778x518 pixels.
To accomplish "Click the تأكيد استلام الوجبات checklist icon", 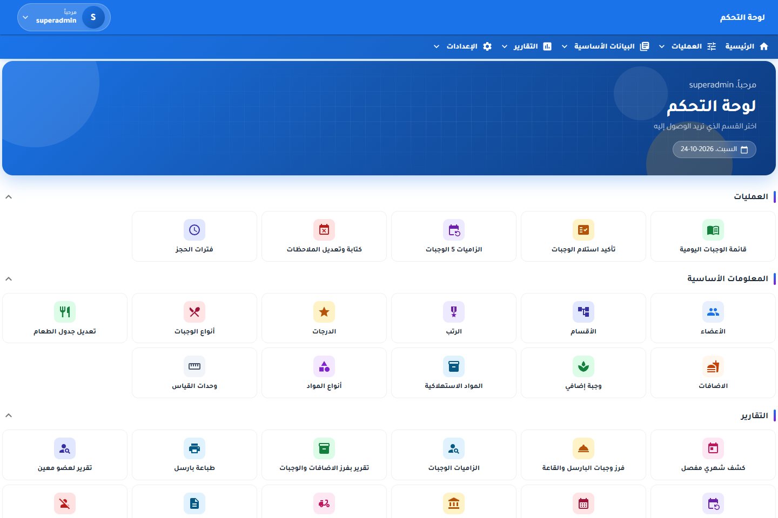I will [583, 230].
